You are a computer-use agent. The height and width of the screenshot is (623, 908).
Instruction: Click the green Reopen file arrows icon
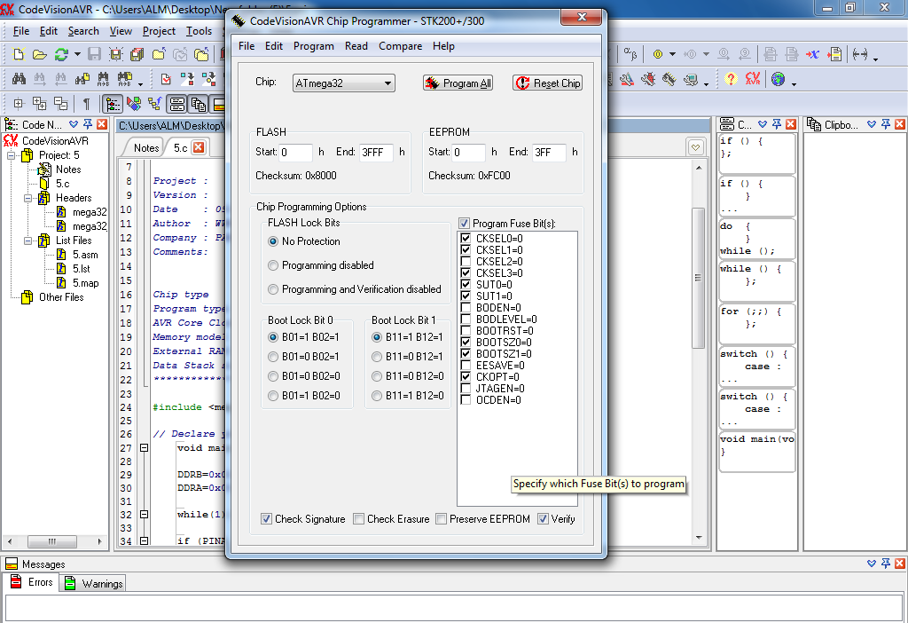61,54
